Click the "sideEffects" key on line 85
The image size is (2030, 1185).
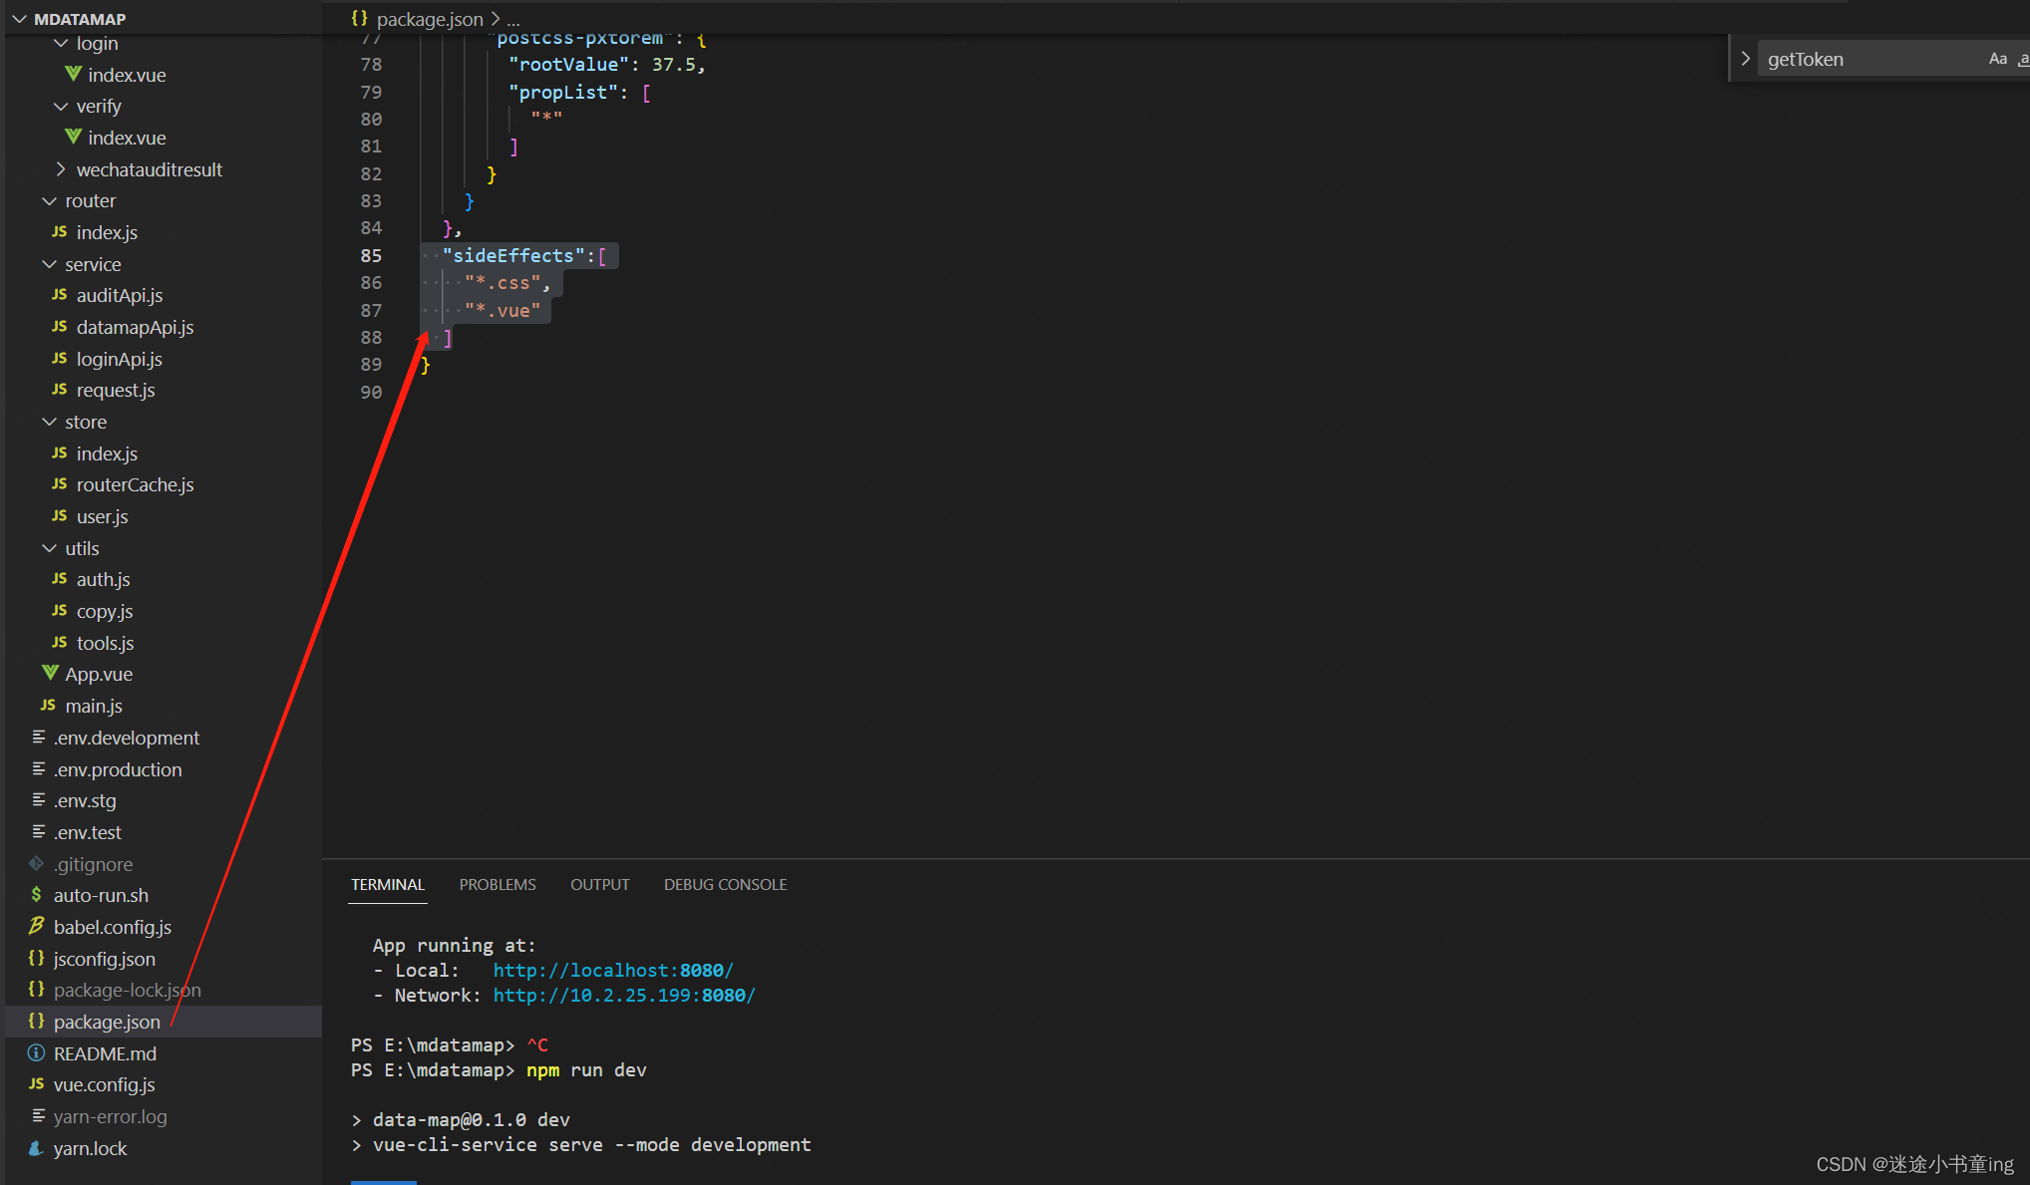click(x=513, y=256)
